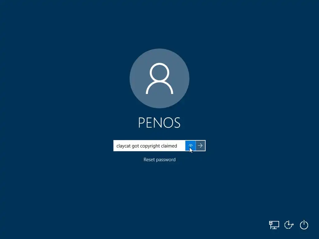The width and height of the screenshot is (319, 239).
Task: Click the person silhouette inside the avatar
Action: [x=159, y=78]
